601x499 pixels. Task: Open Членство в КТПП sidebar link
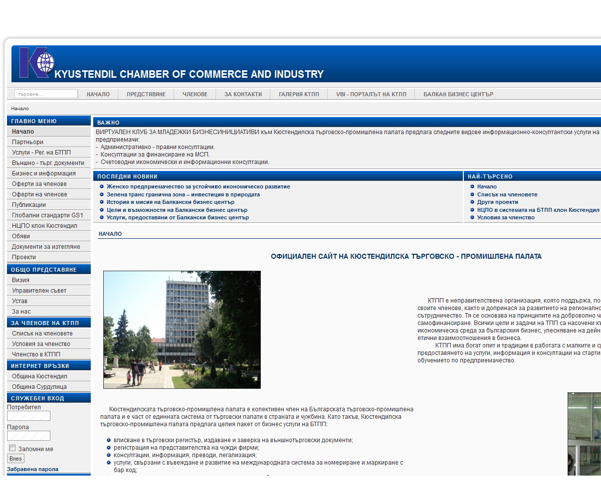coord(49,354)
